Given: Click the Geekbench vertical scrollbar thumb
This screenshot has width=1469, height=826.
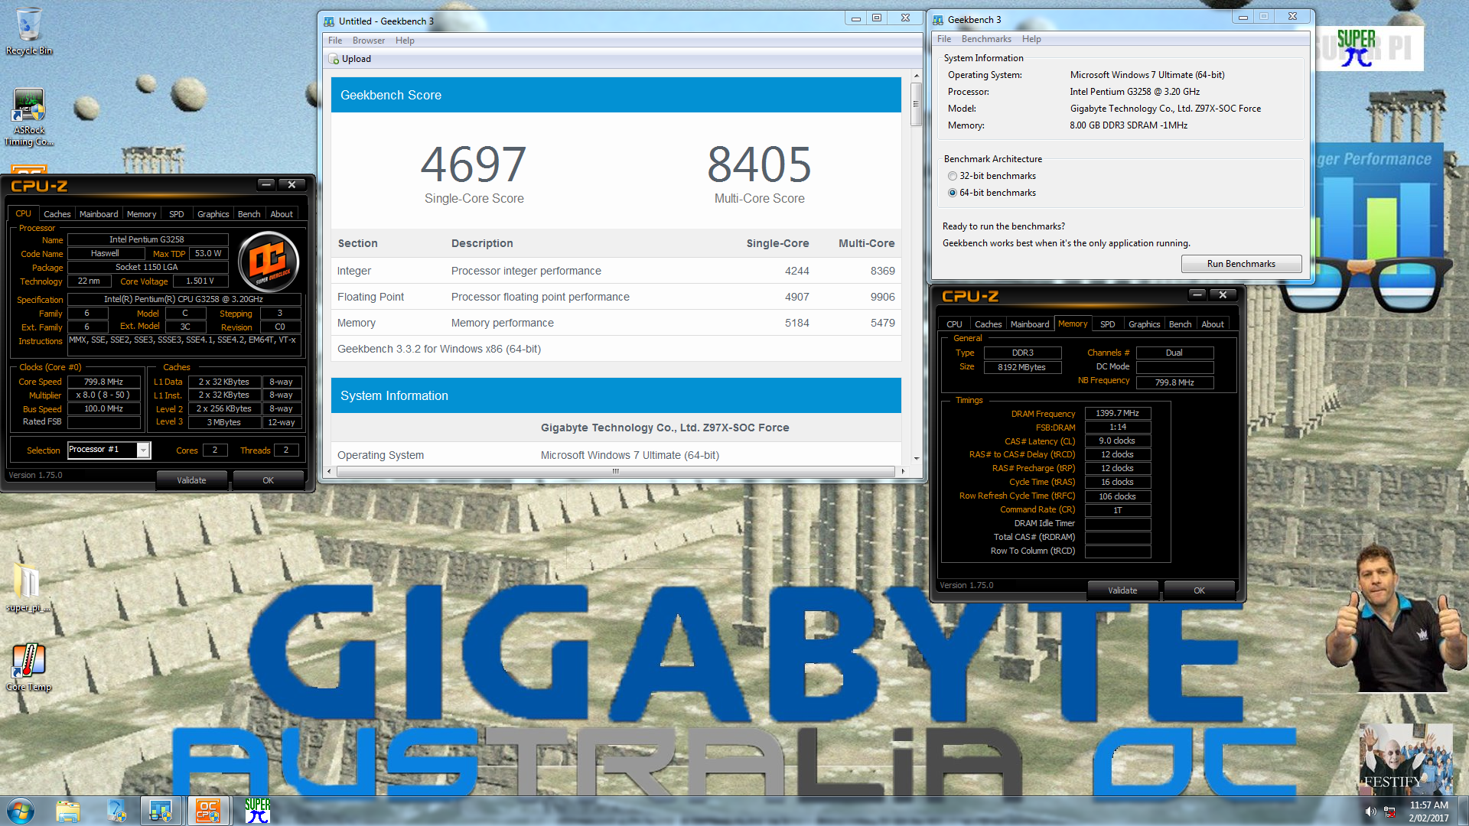Looking at the screenshot, I should (x=916, y=104).
